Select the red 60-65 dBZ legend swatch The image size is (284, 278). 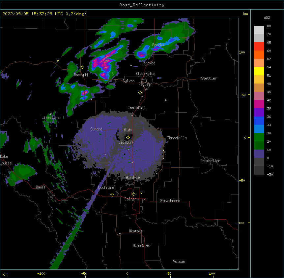click(x=259, y=46)
